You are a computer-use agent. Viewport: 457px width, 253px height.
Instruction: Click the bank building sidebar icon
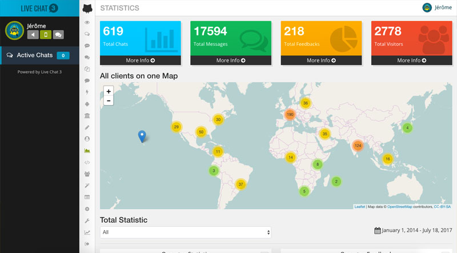pyautogui.click(x=87, y=115)
